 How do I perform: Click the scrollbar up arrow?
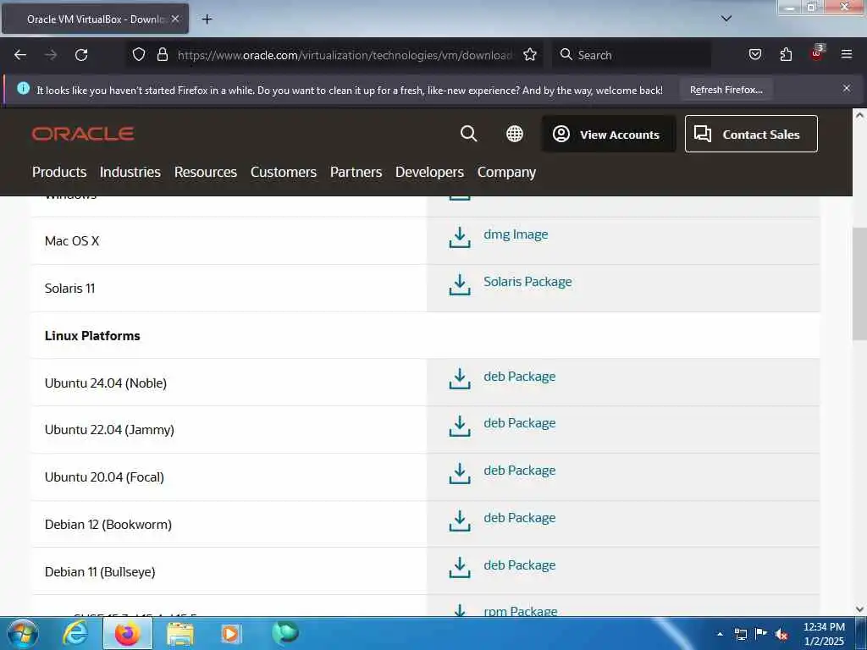(859, 115)
